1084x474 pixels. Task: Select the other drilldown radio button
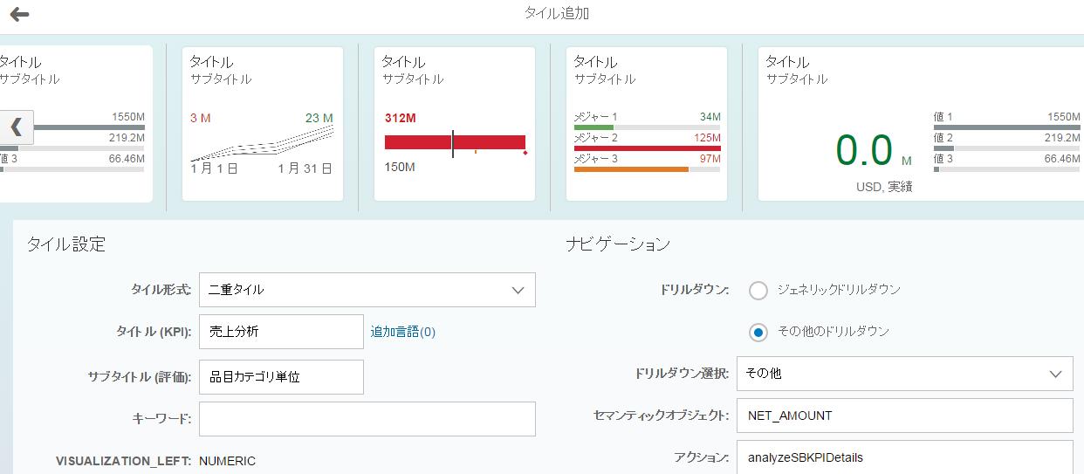(758, 332)
